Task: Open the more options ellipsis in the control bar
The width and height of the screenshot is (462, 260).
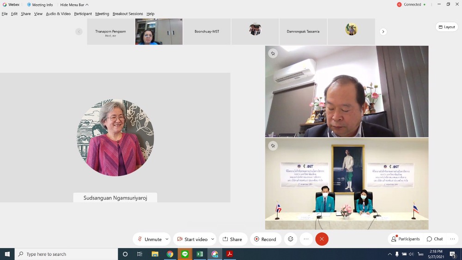Action: 306,239
